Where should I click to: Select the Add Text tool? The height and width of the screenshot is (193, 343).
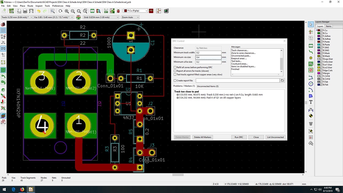coord(311,102)
